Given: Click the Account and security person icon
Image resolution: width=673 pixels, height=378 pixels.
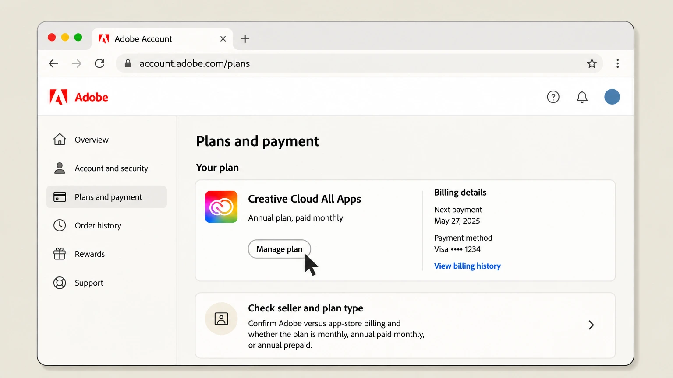Looking at the screenshot, I should (x=60, y=168).
